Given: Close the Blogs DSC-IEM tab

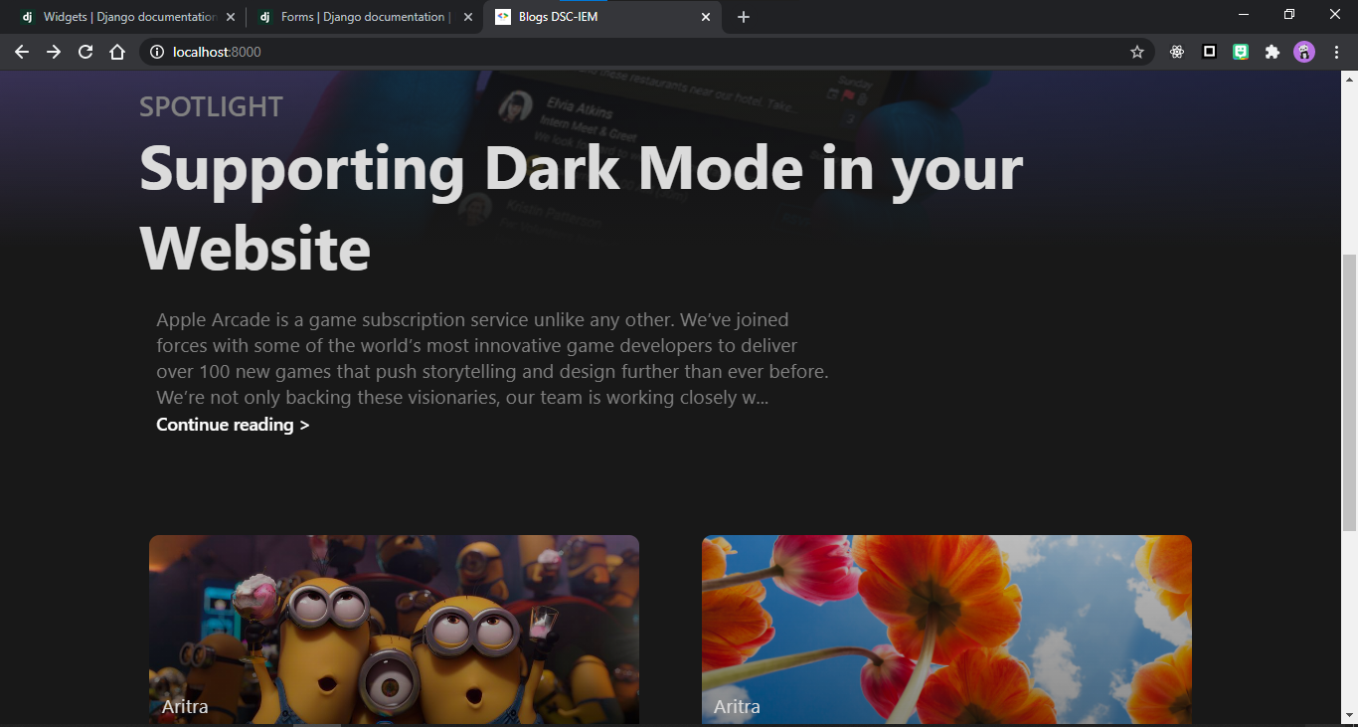Looking at the screenshot, I should (706, 17).
